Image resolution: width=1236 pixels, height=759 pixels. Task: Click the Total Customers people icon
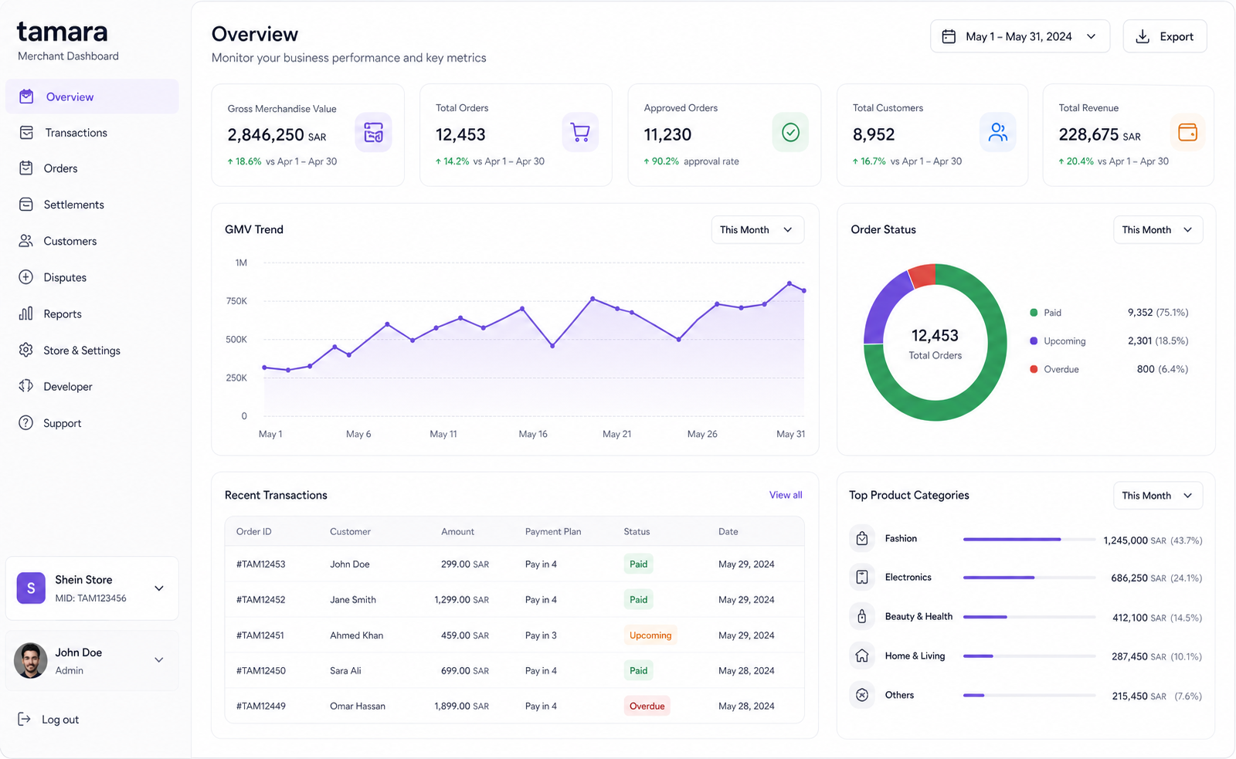pos(997,133)
